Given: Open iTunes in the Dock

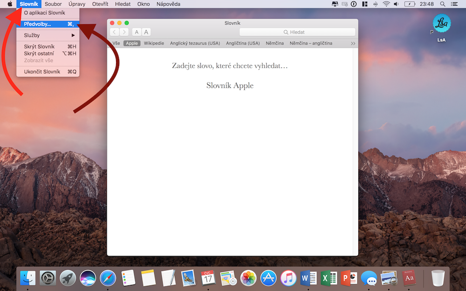Looking at the screenshot, I should [x=288, y=278].
